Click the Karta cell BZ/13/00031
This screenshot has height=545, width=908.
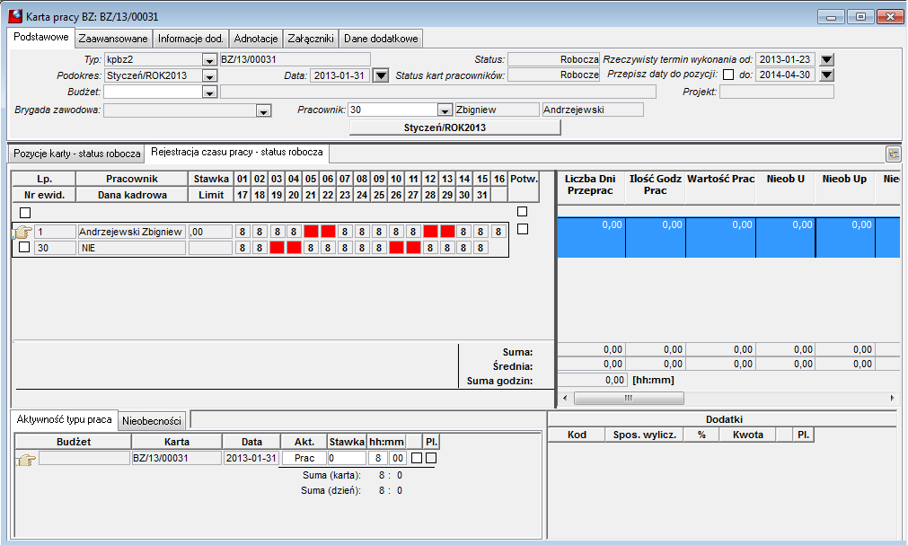[x=177, y=458]
